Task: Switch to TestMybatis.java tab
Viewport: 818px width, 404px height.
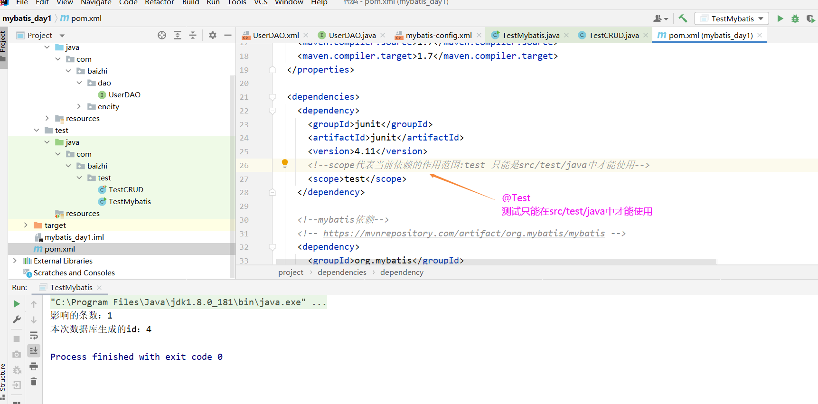Action: (x=530, y=35)
